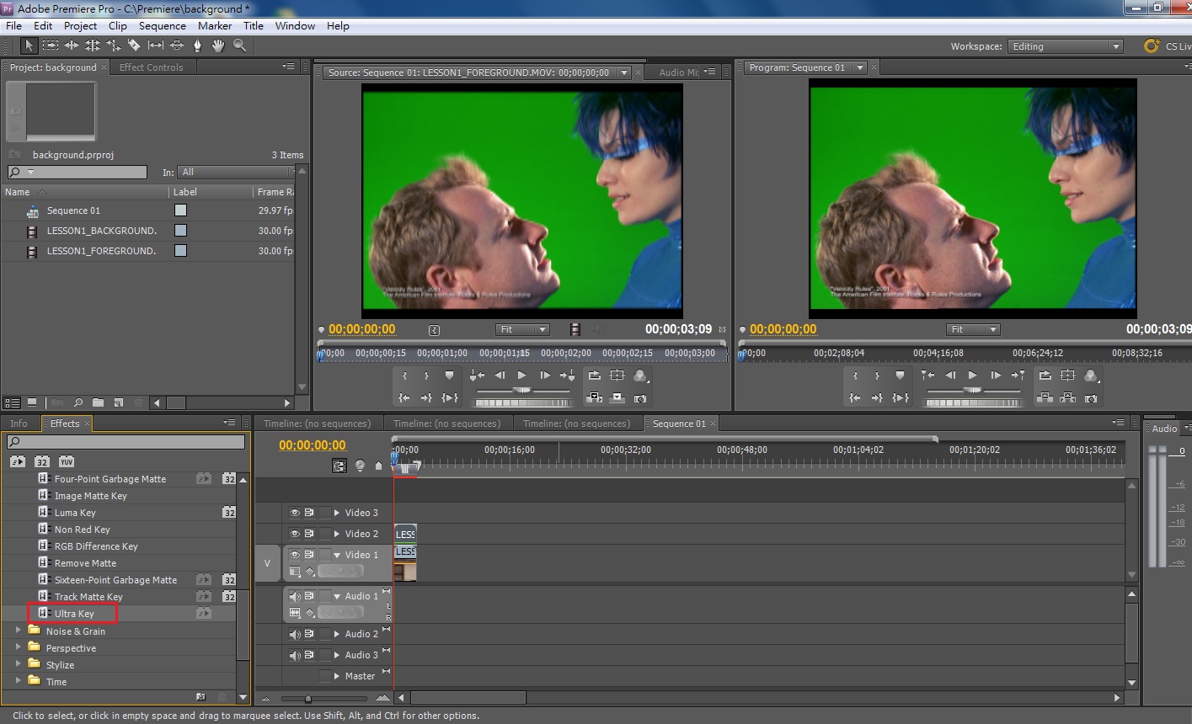Toggle lock box on Video 3 track
This screenshot has height=724, width=1192.
tap(324, 513)
